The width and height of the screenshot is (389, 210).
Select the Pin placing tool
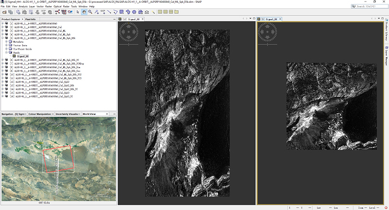pyautogui.click(x=96, y=12)
